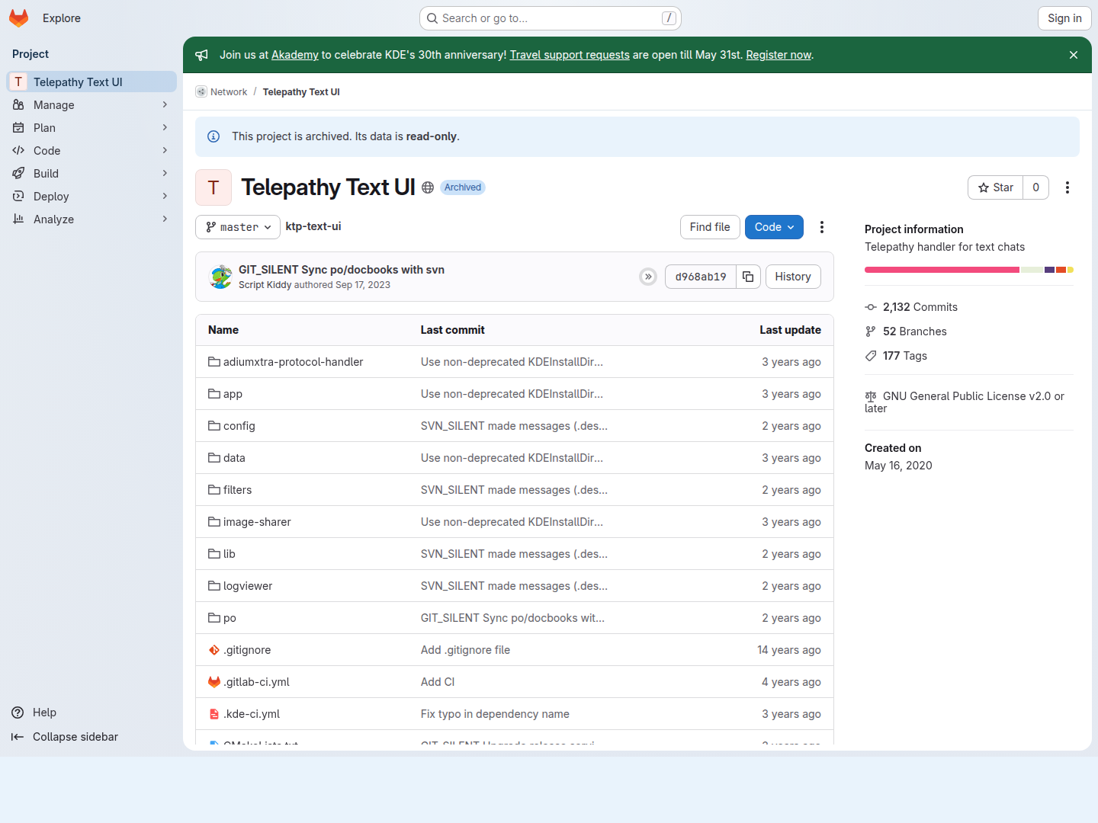This screenshot has height=823, width=1098.
Task: Click the public visibility globe icon
Action: [428, 187]
